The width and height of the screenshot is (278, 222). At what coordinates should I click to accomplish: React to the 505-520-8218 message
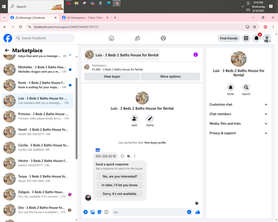122,156
